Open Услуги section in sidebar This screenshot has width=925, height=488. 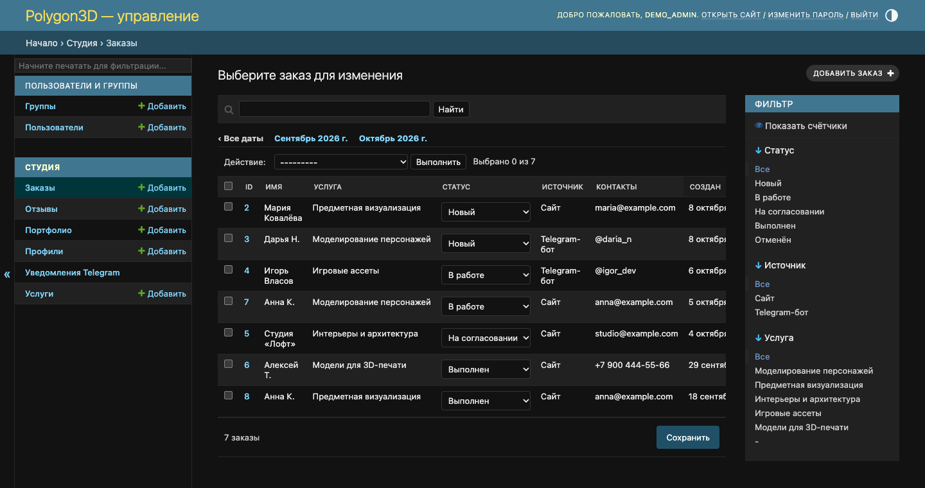pyautogui.click(x=39, y=294)
